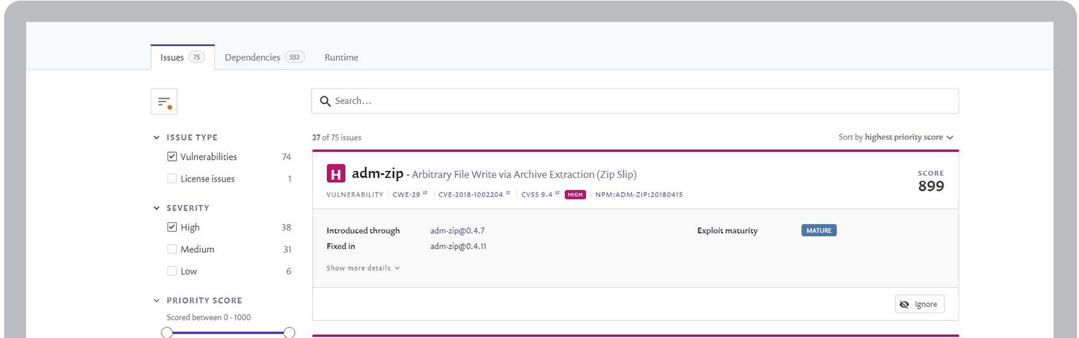Click the Ignore button
This screenshot has height=338, width=1079.
coord(919,304)
